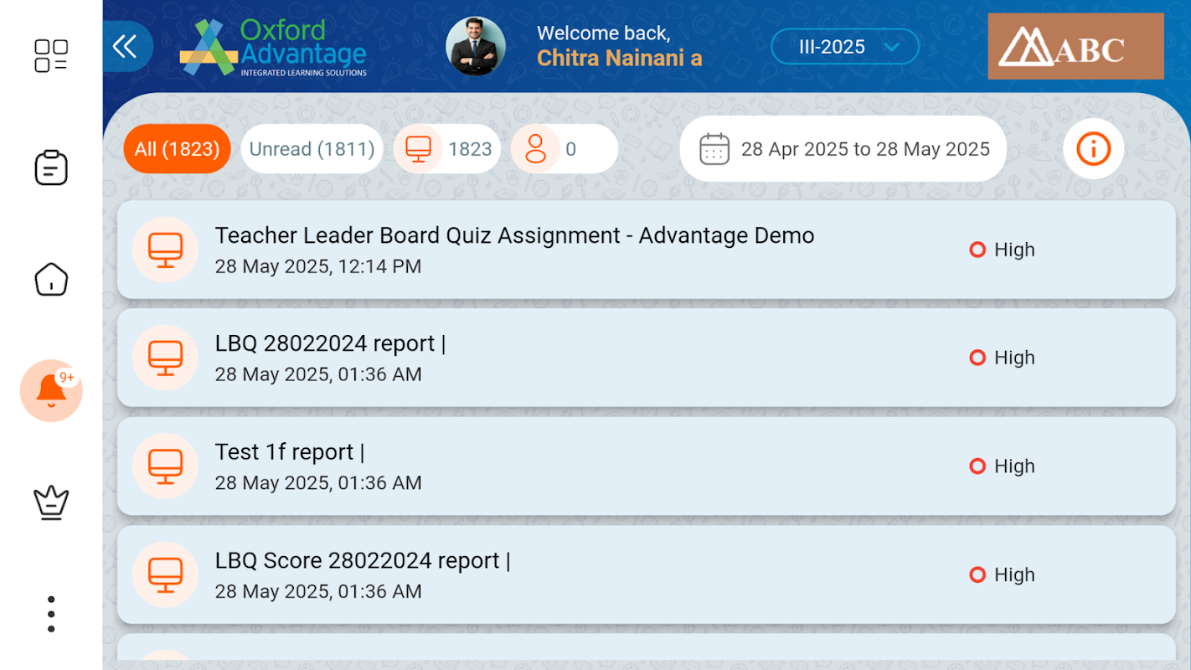Viewport: 1191px width, 670px height.
Task: Open the date range picker
Action: pos(843,149)
